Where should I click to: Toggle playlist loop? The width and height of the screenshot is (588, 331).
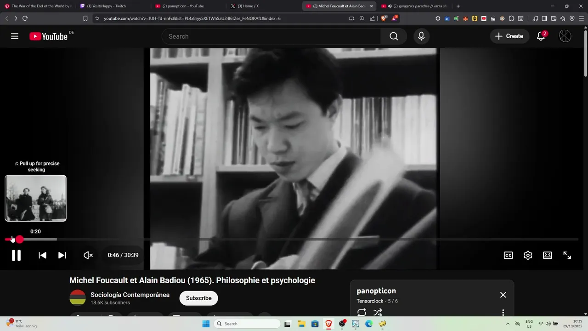pyautogui.click(x=362, y=313)
